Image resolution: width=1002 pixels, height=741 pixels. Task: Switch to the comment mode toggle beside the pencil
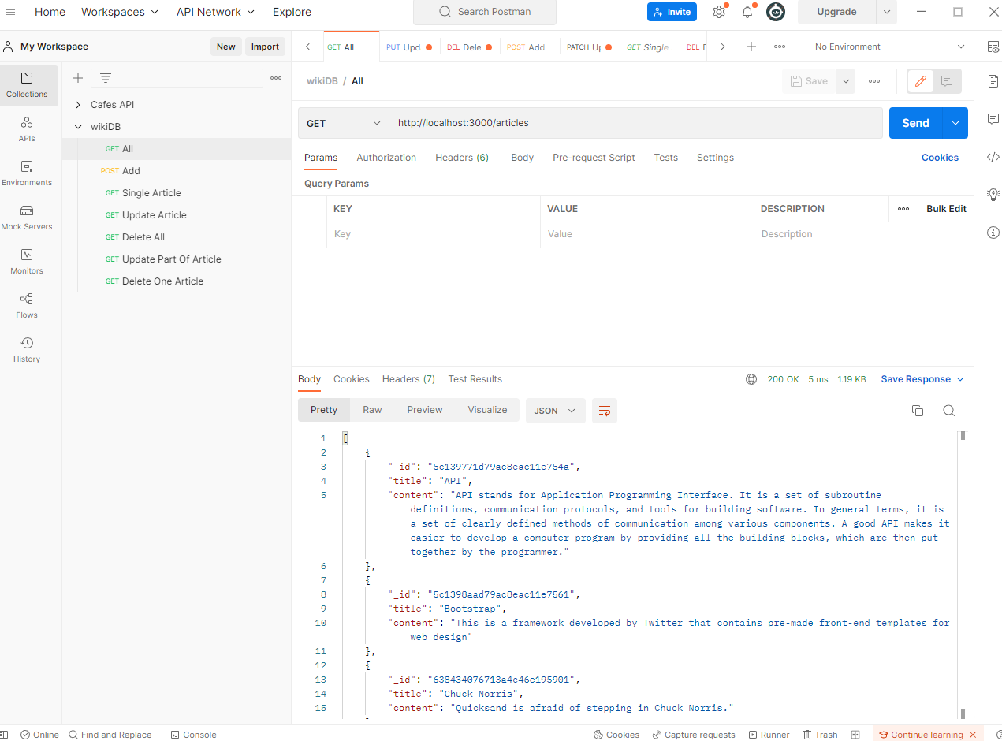click(x=946, y=80)
